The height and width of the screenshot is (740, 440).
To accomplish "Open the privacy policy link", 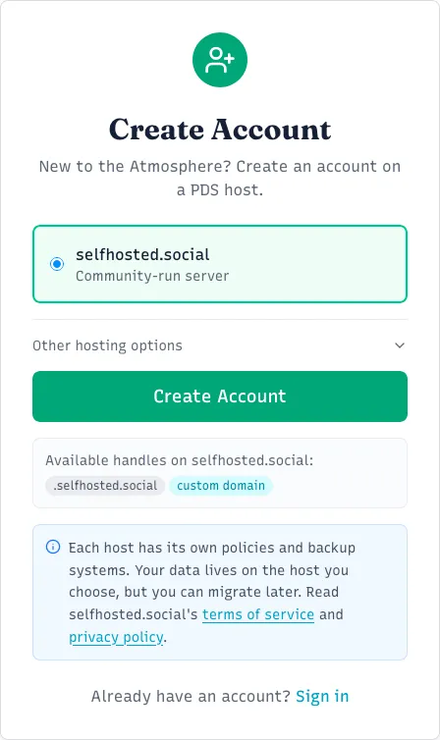I will click(116, 637).
